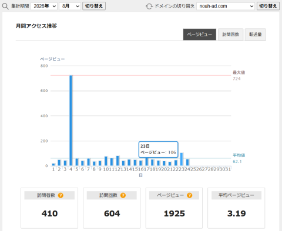Screen dimensions: 282x231
Task: Click the 23日 tooltip box
Action: [158, 150]
